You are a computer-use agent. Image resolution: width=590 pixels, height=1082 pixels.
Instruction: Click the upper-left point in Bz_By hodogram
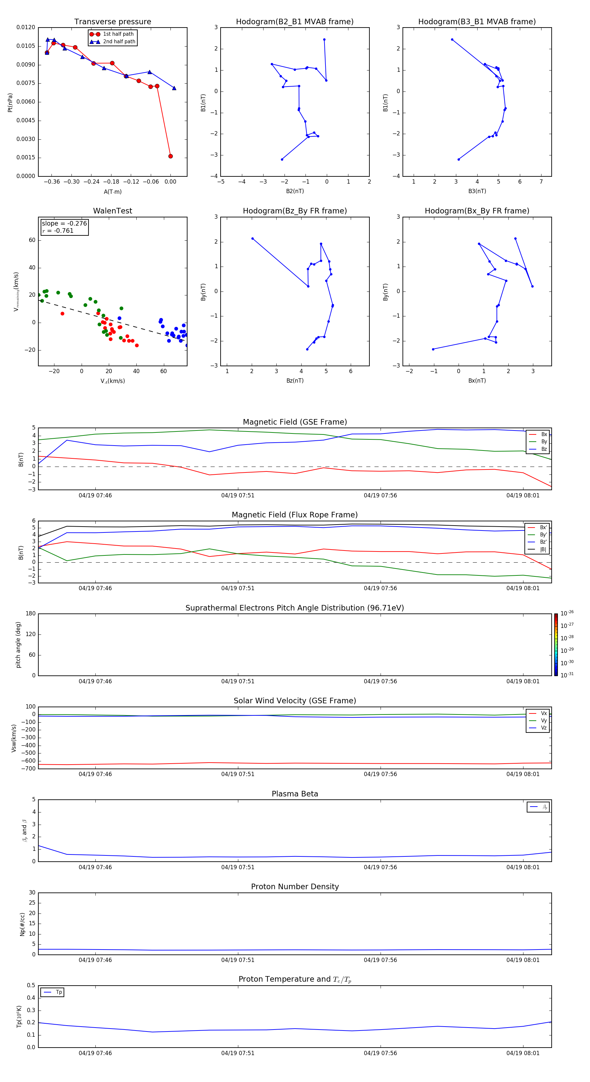click(x=252, y=239)
